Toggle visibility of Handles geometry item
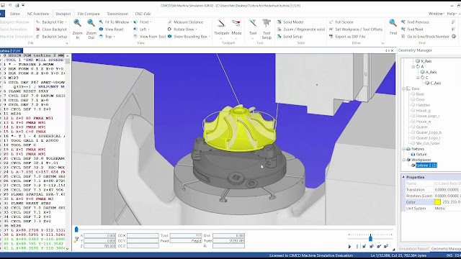This screenshot has width=461, height=259. [x=413, y=105]
